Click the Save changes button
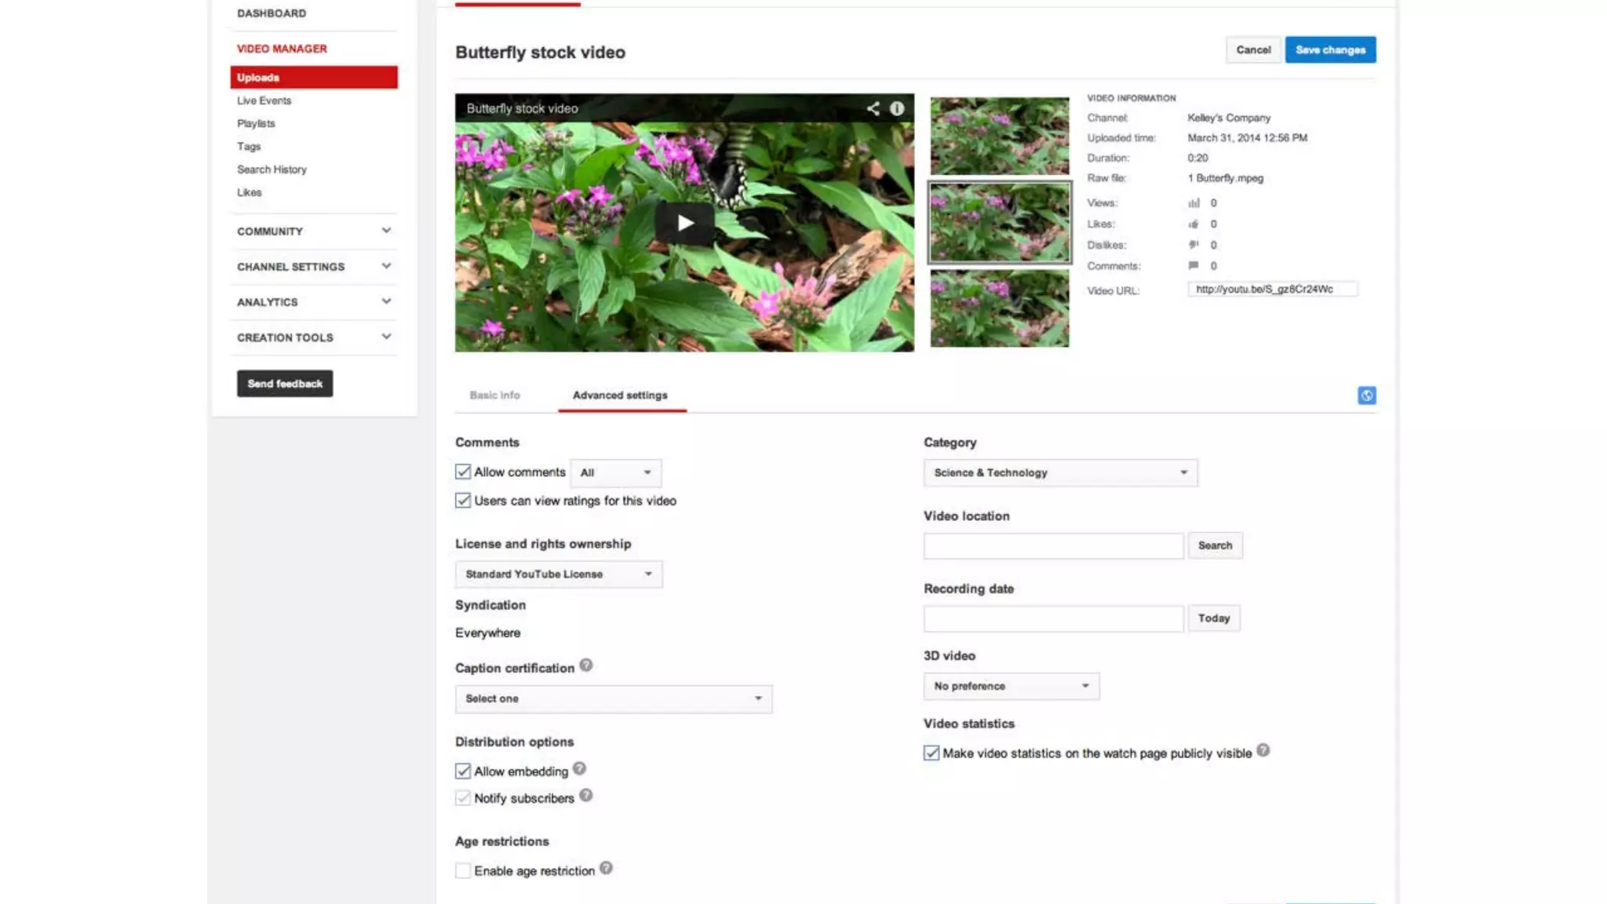 tap(1330, 49)
